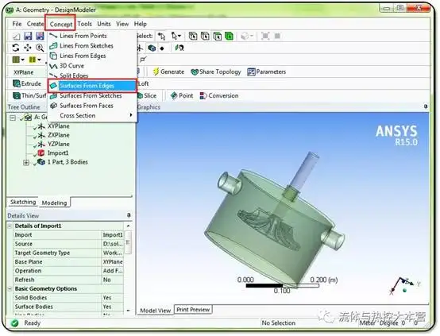Open the Units menu
The width and height of the screenshot is (440, 336).
(x=104, y=24)
